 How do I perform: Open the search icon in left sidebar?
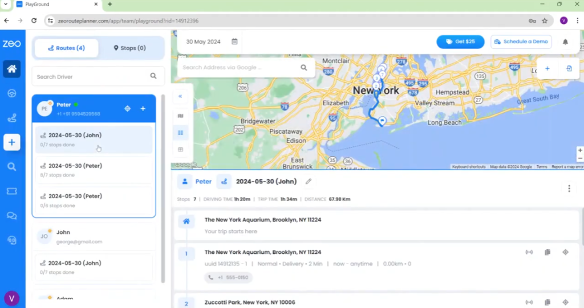click(x=11, y=167)
